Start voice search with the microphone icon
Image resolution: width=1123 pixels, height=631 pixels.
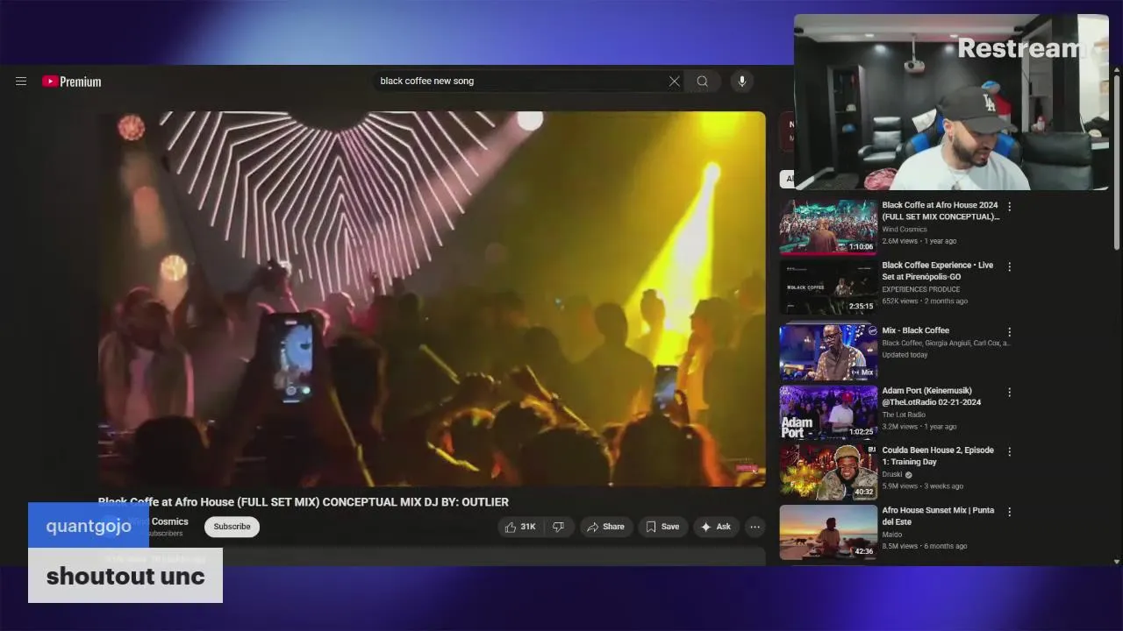click(x=741, y=82)
